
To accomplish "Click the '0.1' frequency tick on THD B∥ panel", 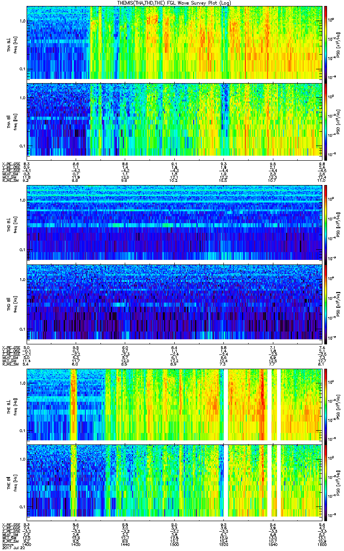I will (x=22, y=329).
